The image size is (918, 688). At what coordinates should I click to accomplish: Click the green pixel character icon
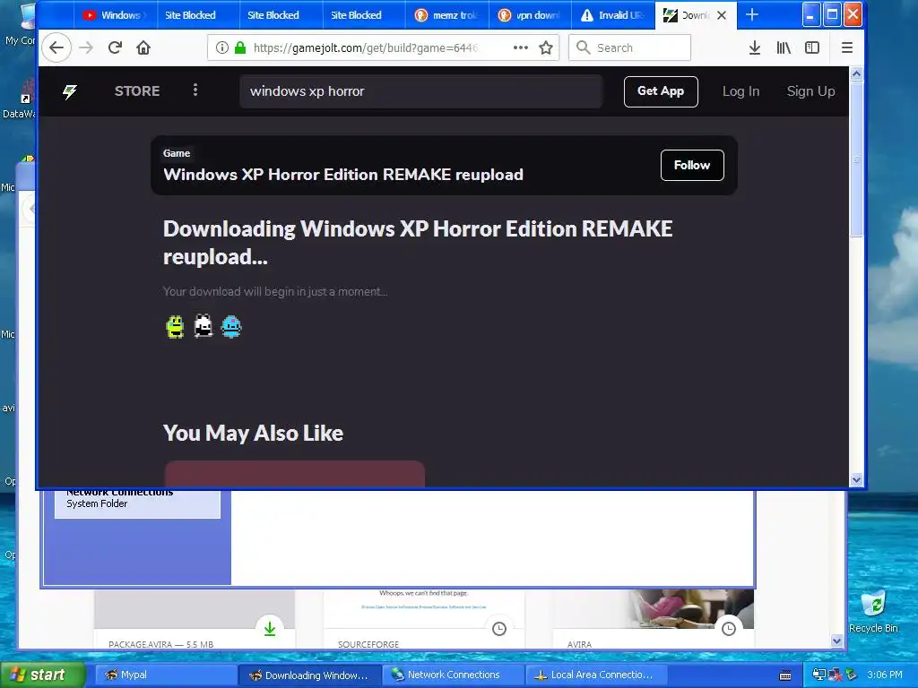tap(175, 326)
